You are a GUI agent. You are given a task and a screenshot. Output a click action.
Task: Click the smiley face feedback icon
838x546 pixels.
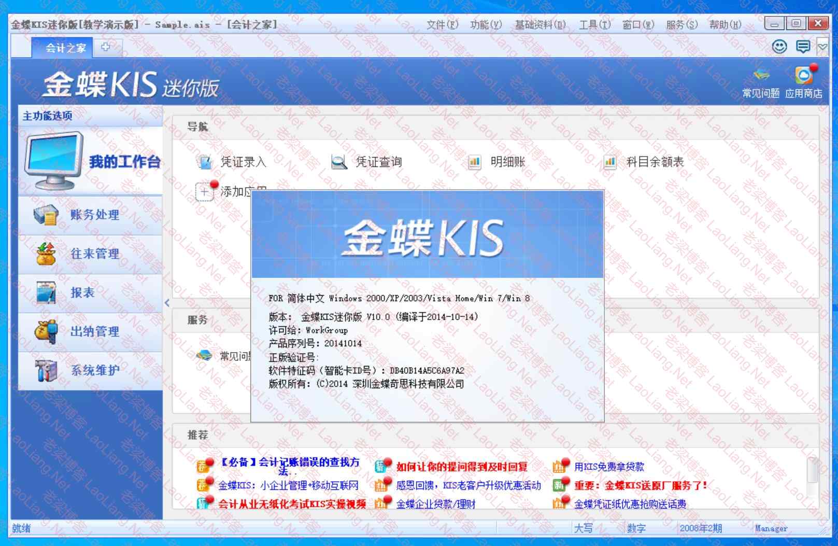point(779,47)
